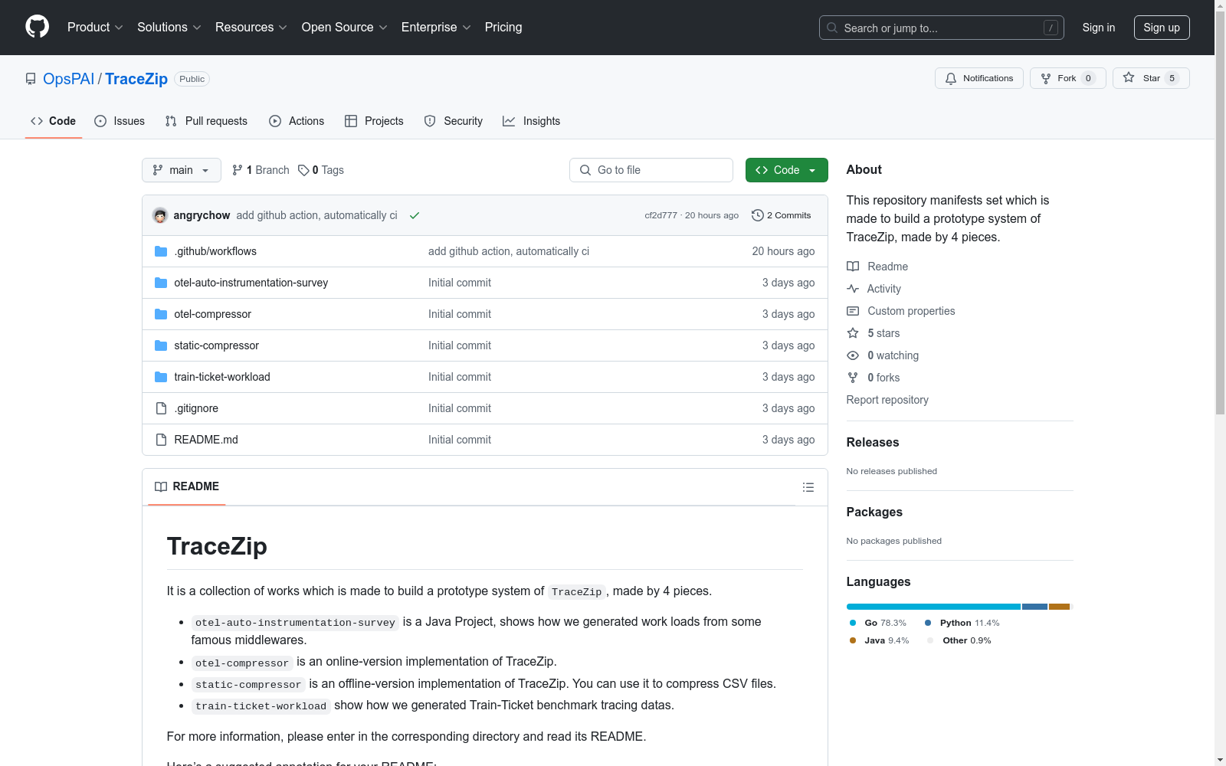Focus the Search or jump to field
This screenshot has width=1226, height=766.
coord(942,28)
